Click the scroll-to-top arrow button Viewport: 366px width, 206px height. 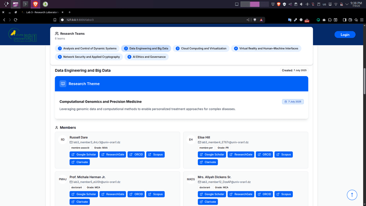[352, 195]
